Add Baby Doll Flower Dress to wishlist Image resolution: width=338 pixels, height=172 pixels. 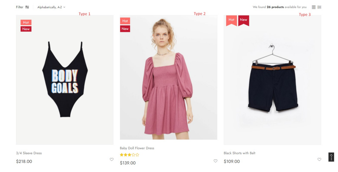click(215, 161)
